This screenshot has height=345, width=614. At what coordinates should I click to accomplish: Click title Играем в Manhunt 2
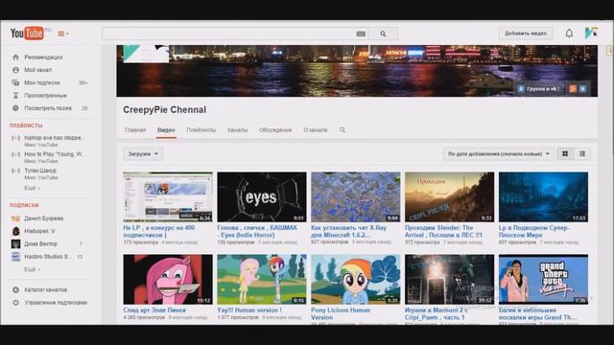(x=436, y=313)
